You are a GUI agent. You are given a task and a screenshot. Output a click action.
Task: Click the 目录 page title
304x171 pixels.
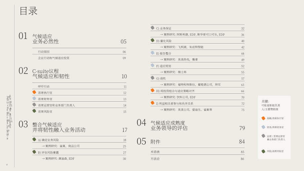tap(28, 11)
